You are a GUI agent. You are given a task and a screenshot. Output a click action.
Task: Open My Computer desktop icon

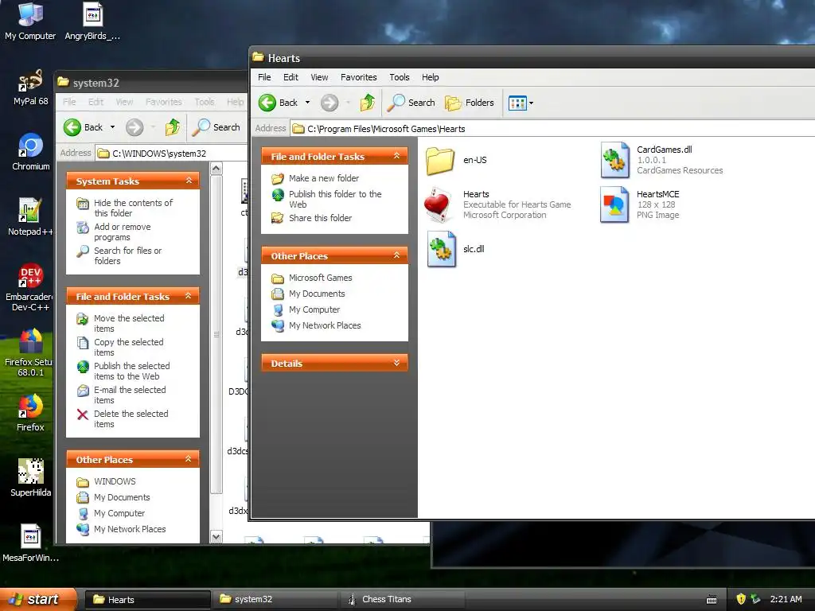point(30,14)
